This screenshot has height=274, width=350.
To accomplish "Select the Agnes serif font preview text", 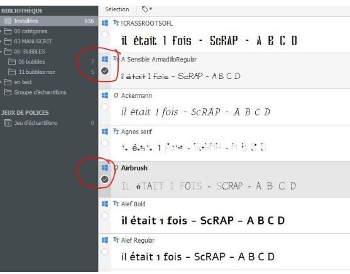I will (194, 147).
